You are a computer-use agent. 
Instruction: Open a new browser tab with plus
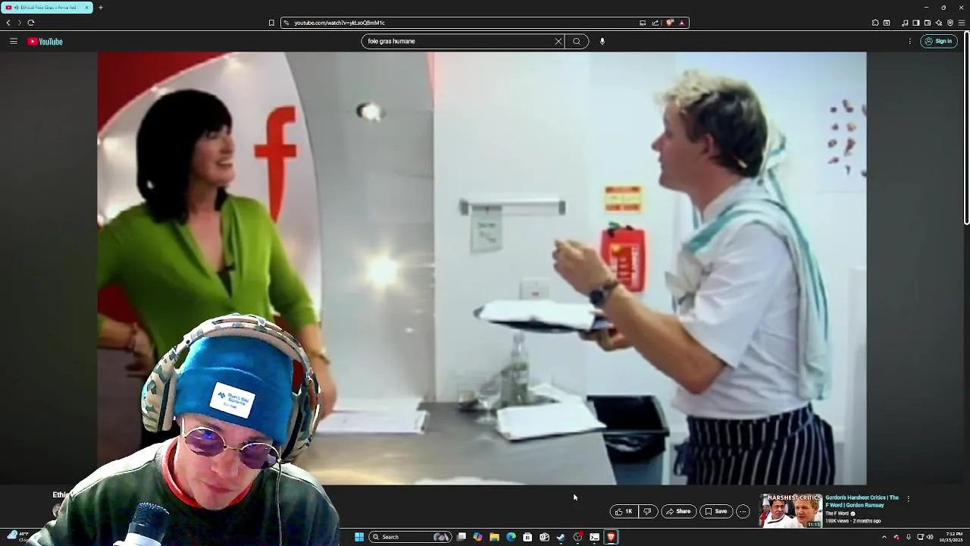[x=100, y=8]
